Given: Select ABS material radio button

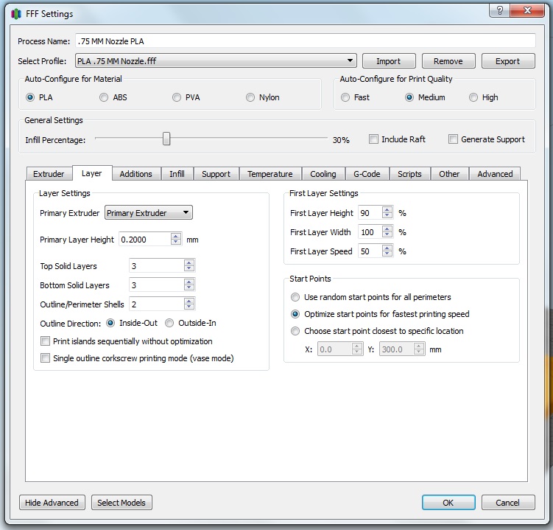Looking at the screenshot, I should coord(104,97).
